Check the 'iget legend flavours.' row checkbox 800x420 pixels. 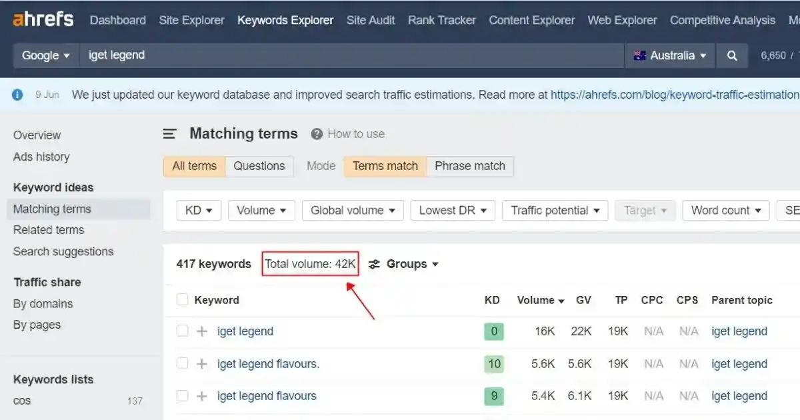pos(182,364)
